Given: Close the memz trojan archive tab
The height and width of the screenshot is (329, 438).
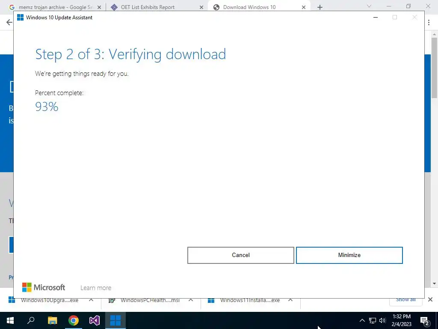Looking at the screenshot, I should (99, 7).
